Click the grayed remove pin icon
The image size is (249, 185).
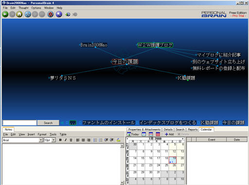[x=75, y=15]
